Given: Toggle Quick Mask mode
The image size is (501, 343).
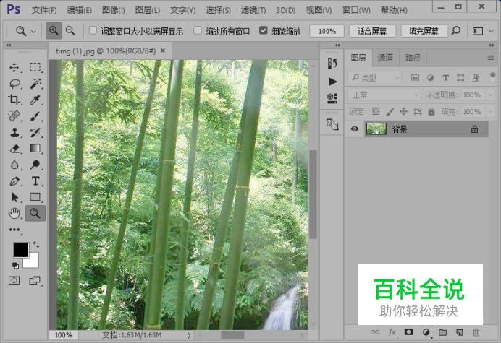Looking at the screenshot, I should coord(14,280).
